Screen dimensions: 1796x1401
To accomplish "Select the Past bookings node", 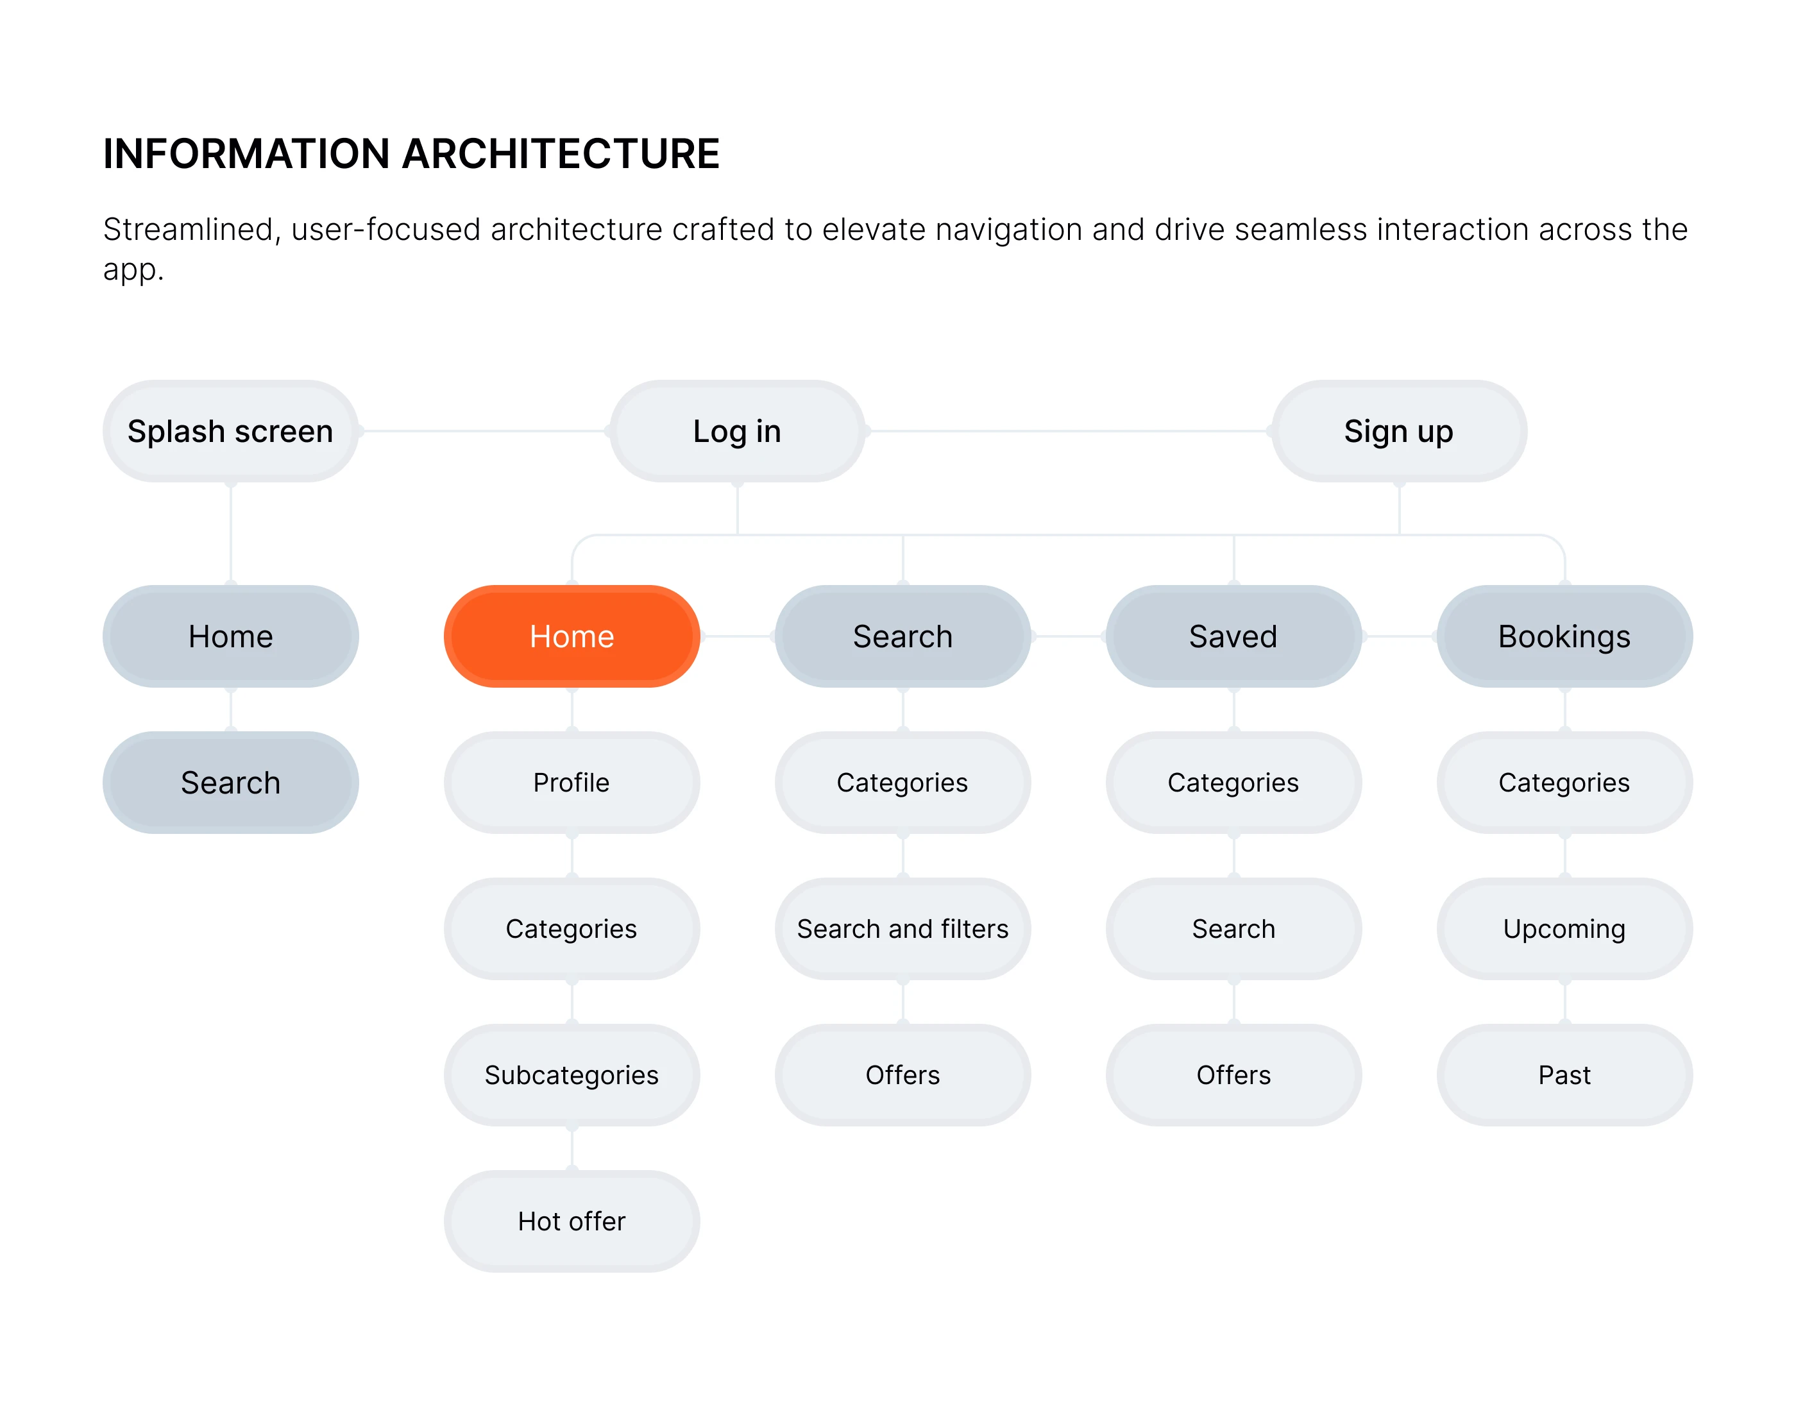I will pyautogui.click(x=1563, y=1074).
